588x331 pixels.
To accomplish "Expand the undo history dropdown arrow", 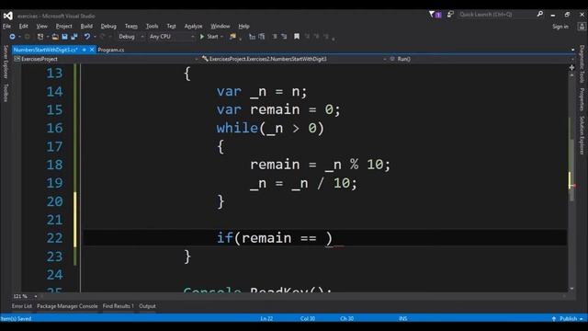I will coord(95,37).
